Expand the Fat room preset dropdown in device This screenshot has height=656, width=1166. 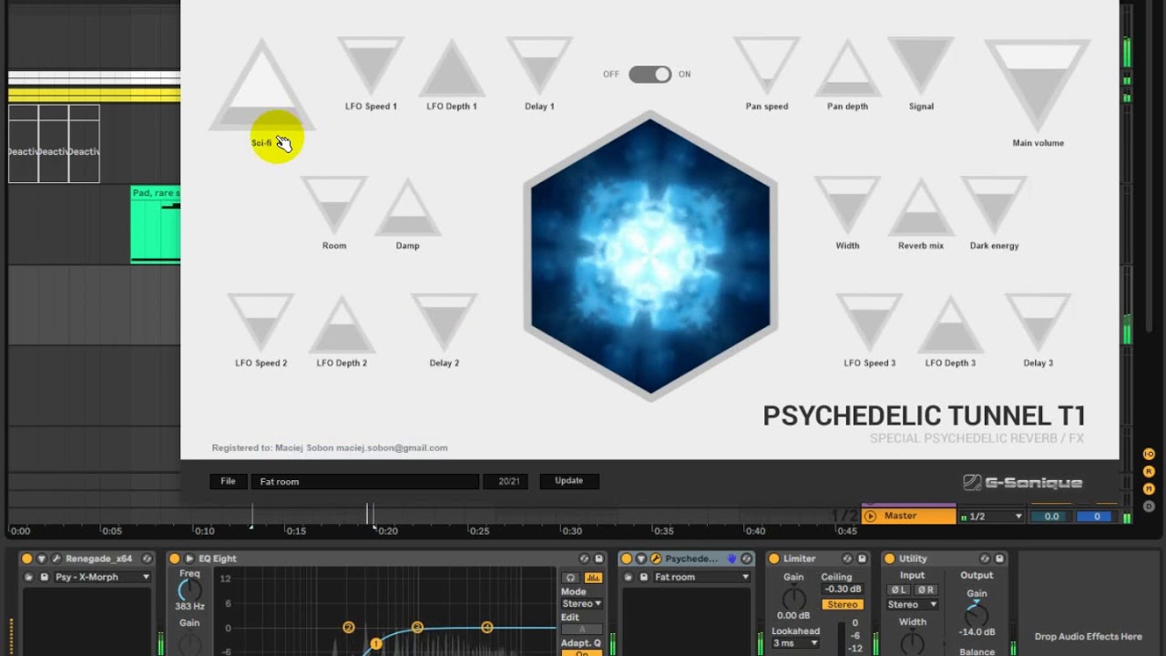point(701,577)
